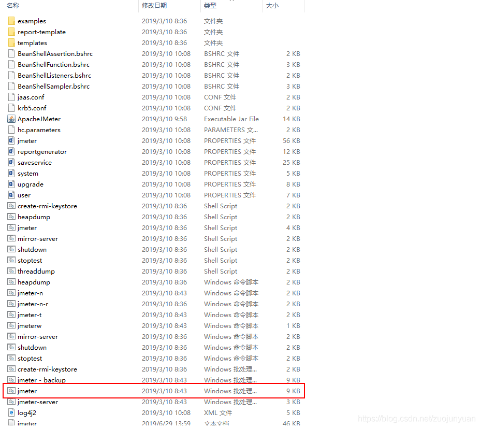Select the reportgenerator file name
This screenshot has width=480, height=428.
(42, 152)
